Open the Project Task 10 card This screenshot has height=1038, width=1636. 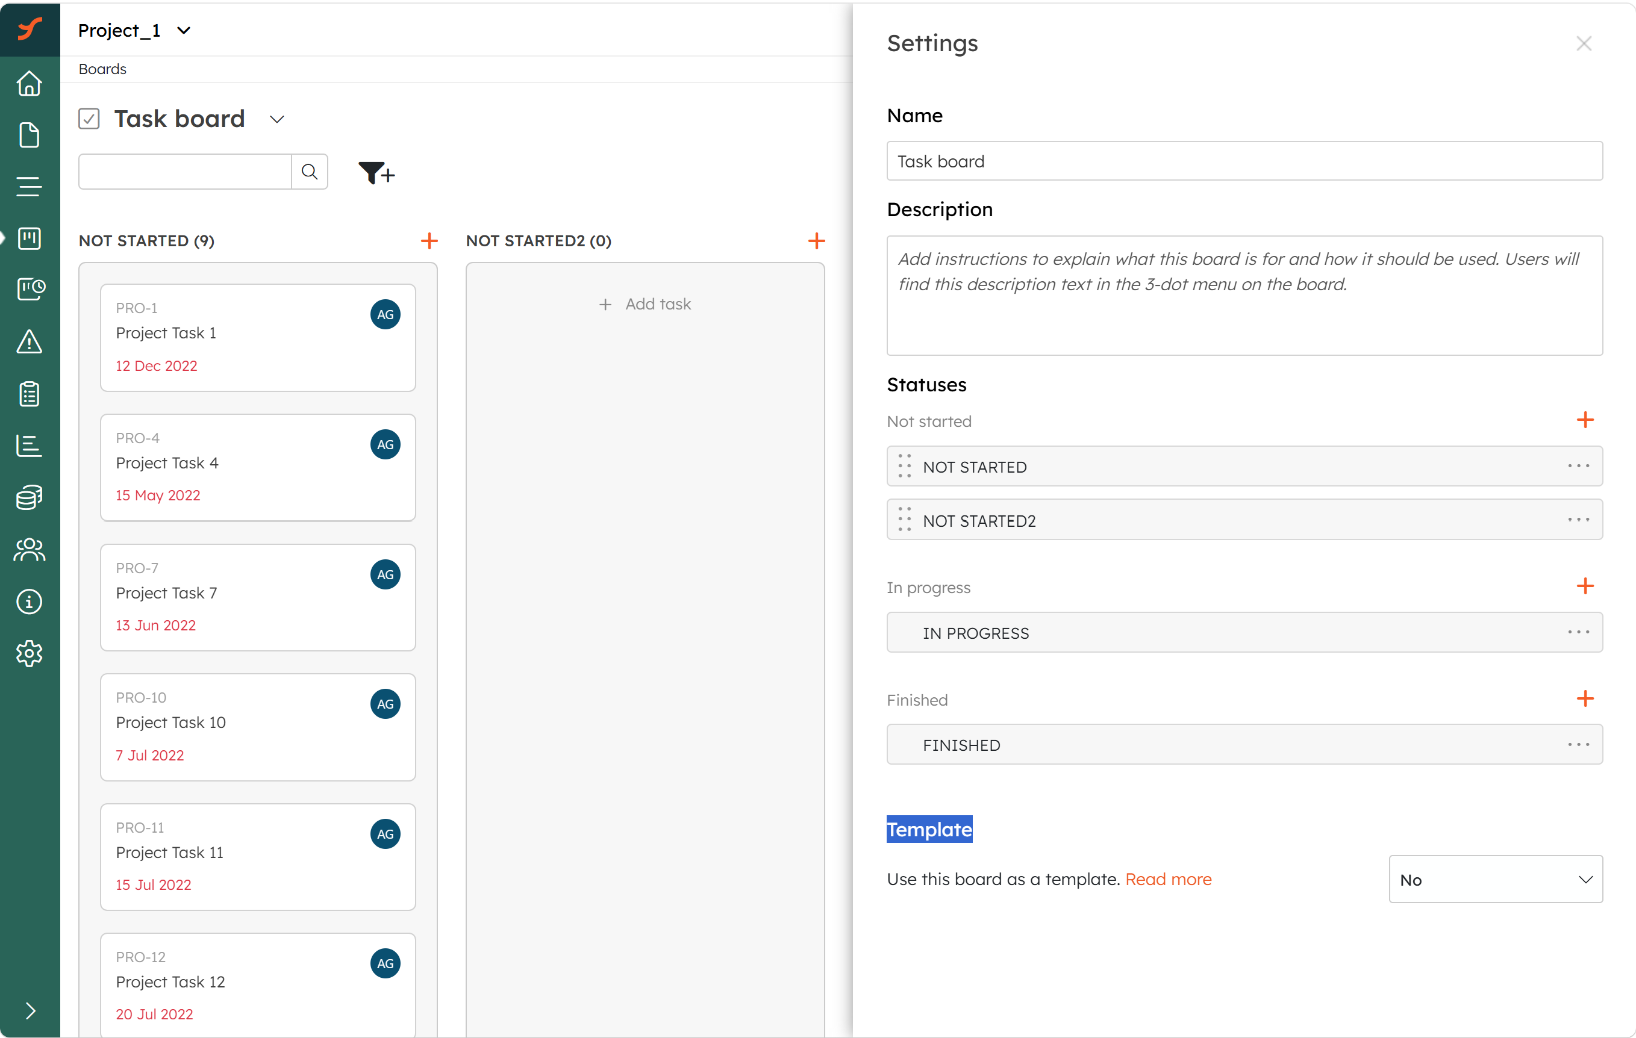258,727
